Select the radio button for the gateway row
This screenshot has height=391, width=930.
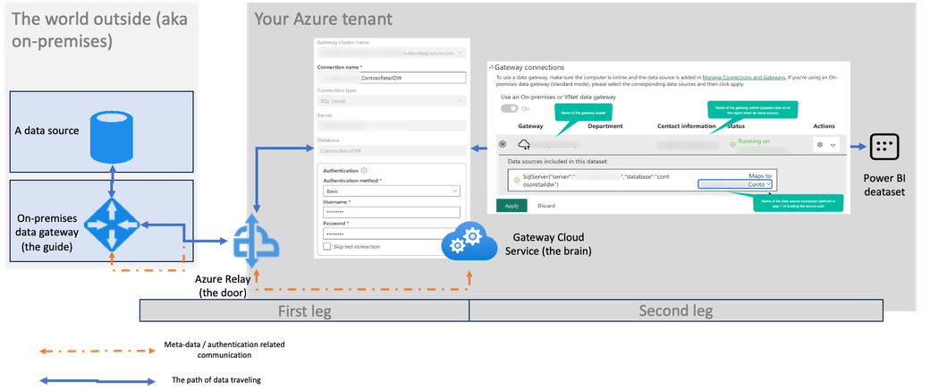[x=504, y=144]
